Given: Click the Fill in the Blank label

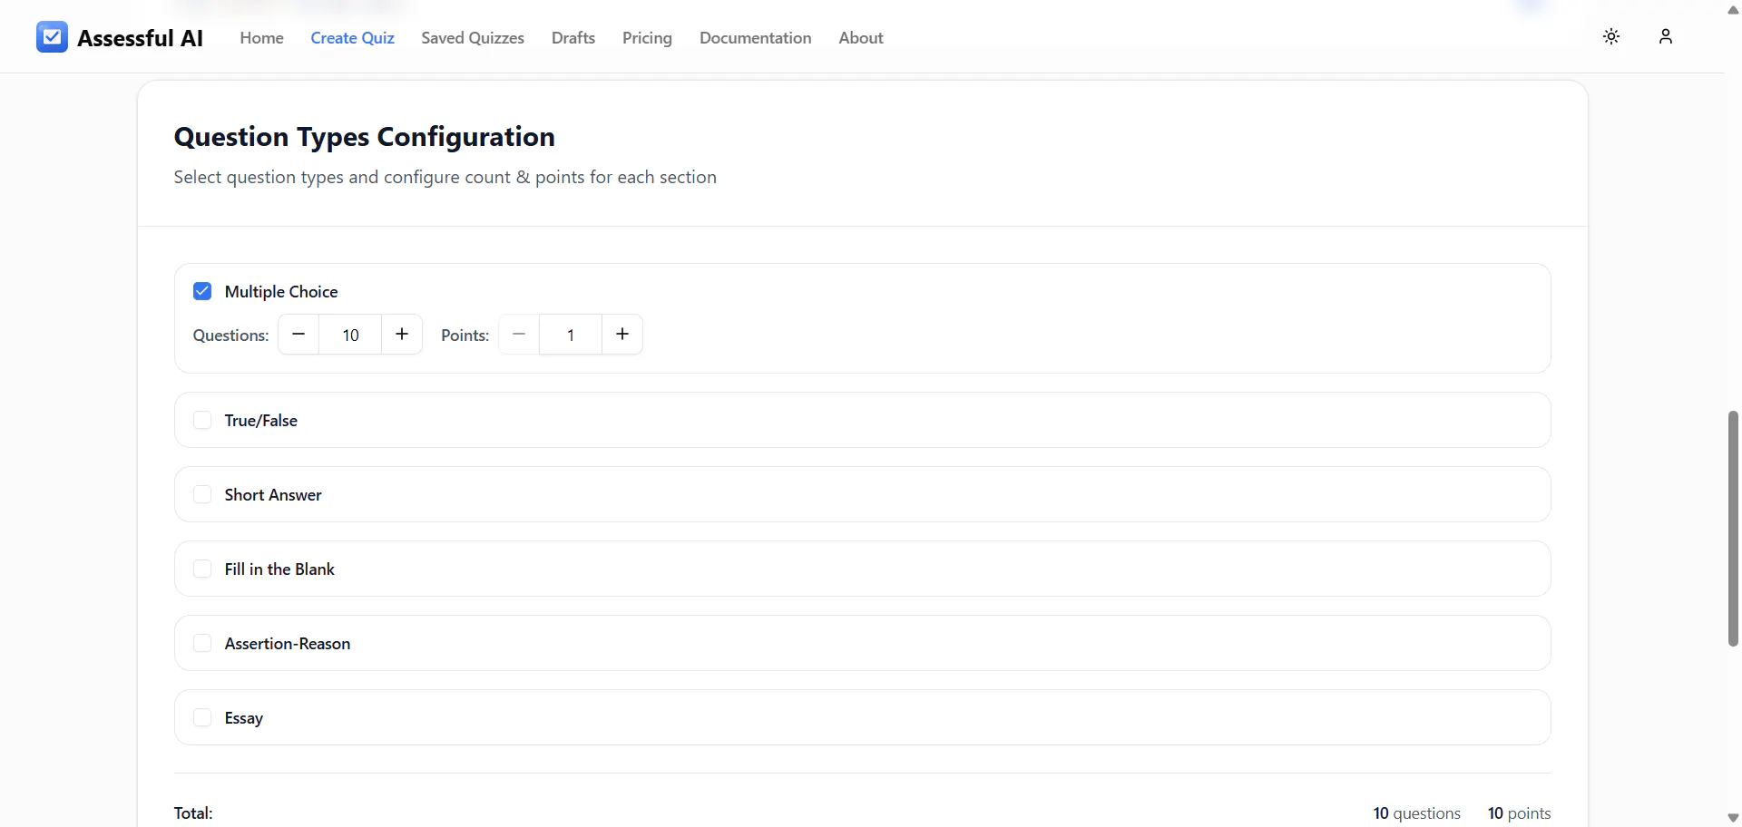Looking at the screenshot, I should 279,569.
